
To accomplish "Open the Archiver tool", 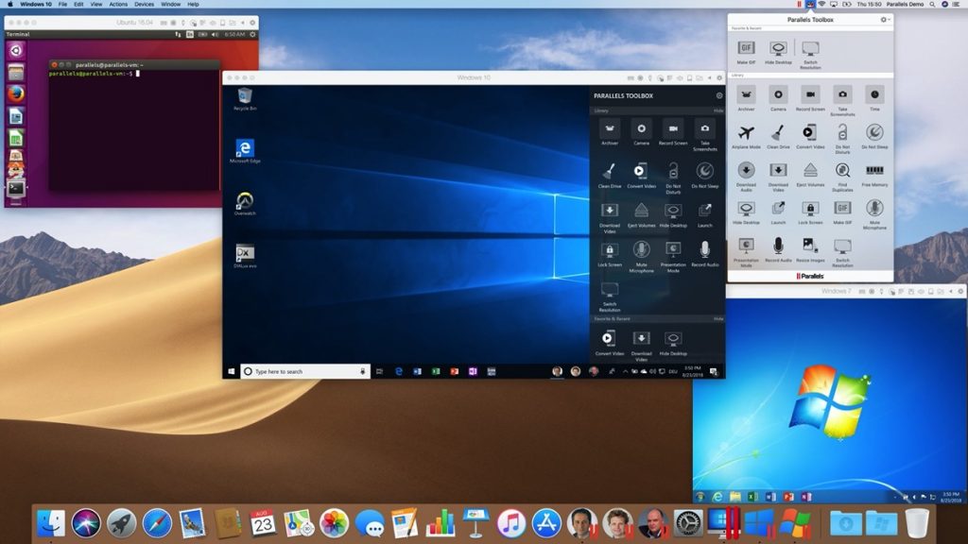I will click(x=745, y=95).
